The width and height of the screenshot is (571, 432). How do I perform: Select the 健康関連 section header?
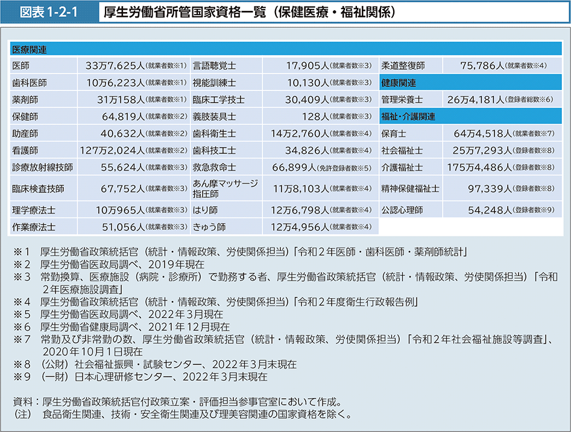pos(398,82)
